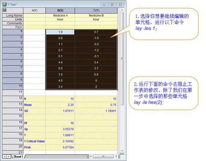This screenshot has width=206, height=161.
Task: Click horizontal scrollbar left arrow
Action: 91,157
